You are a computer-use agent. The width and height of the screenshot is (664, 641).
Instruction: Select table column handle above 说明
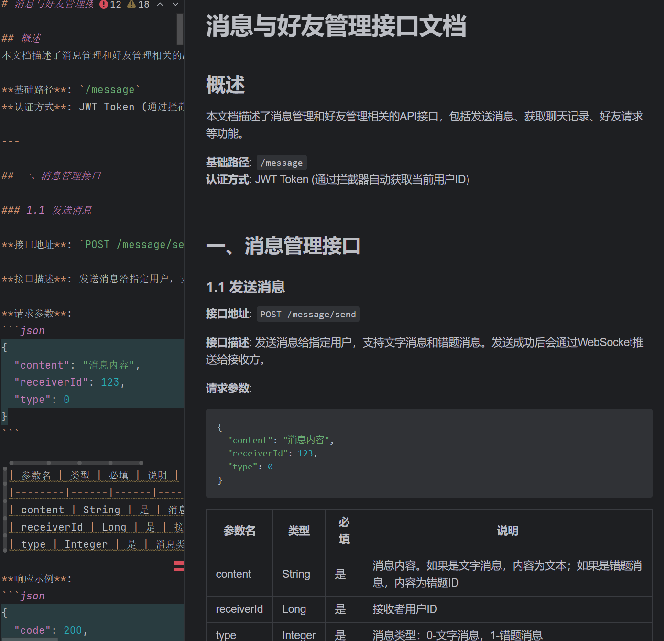[x=127, y=463]
